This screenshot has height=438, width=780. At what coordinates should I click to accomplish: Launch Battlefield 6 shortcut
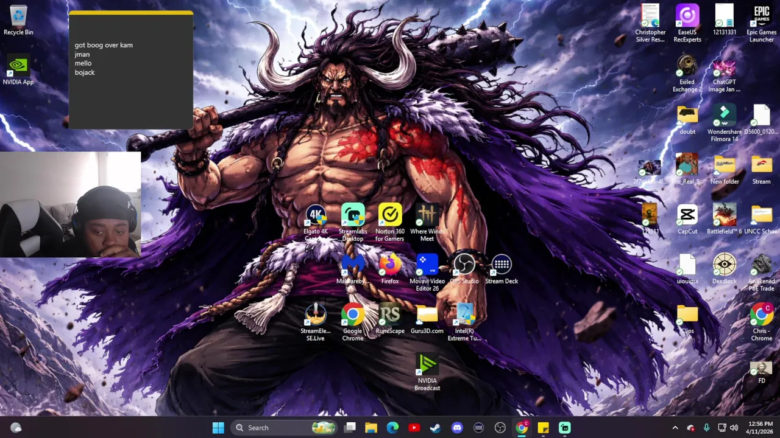(725, 220)
